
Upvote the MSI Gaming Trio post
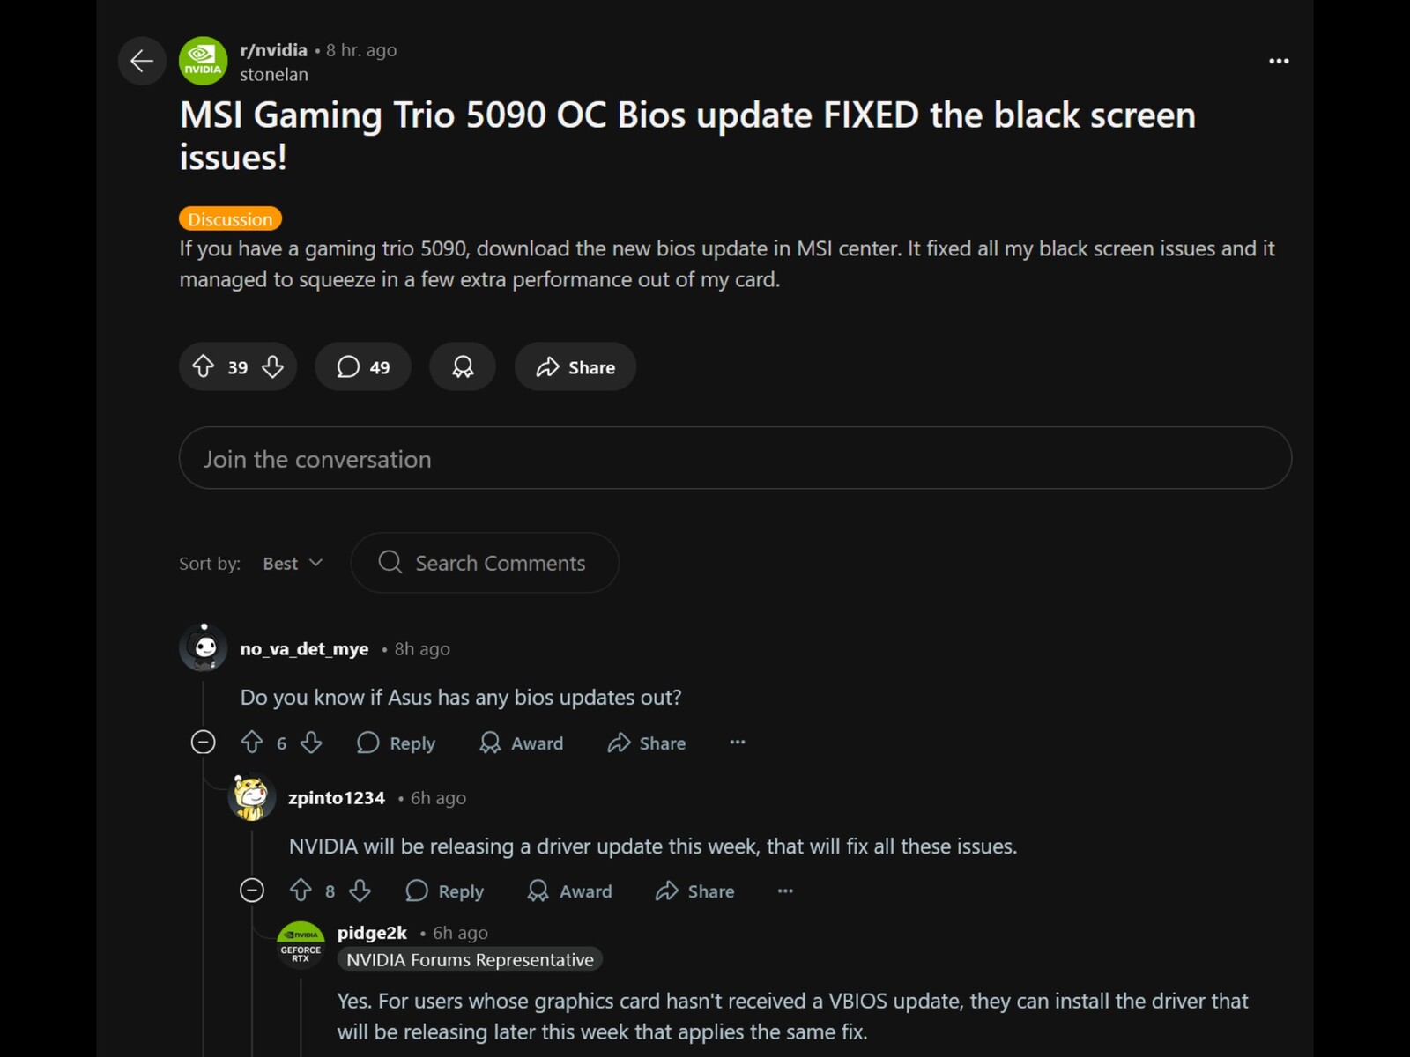point(204,366)
